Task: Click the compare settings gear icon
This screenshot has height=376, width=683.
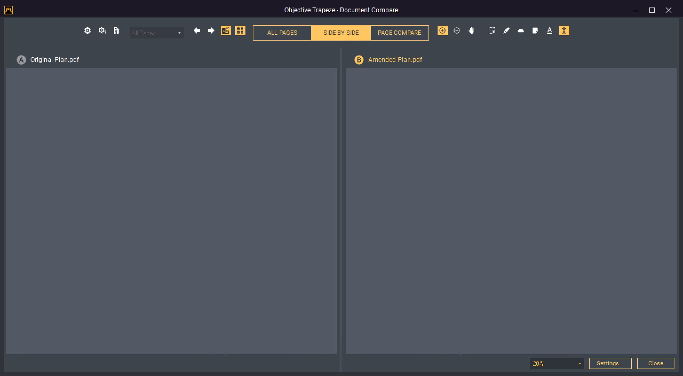Action: [88, 31]
